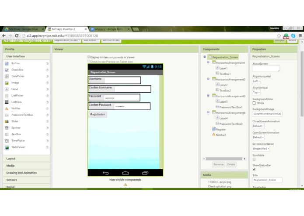Viewport: 304px width, 216px height.
Task: Click the BackgroundImage property field
Action: 267,114
